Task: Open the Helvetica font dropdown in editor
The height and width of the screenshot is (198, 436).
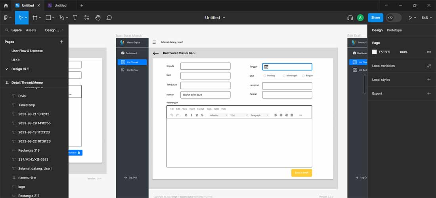Action: pos(218,115)
